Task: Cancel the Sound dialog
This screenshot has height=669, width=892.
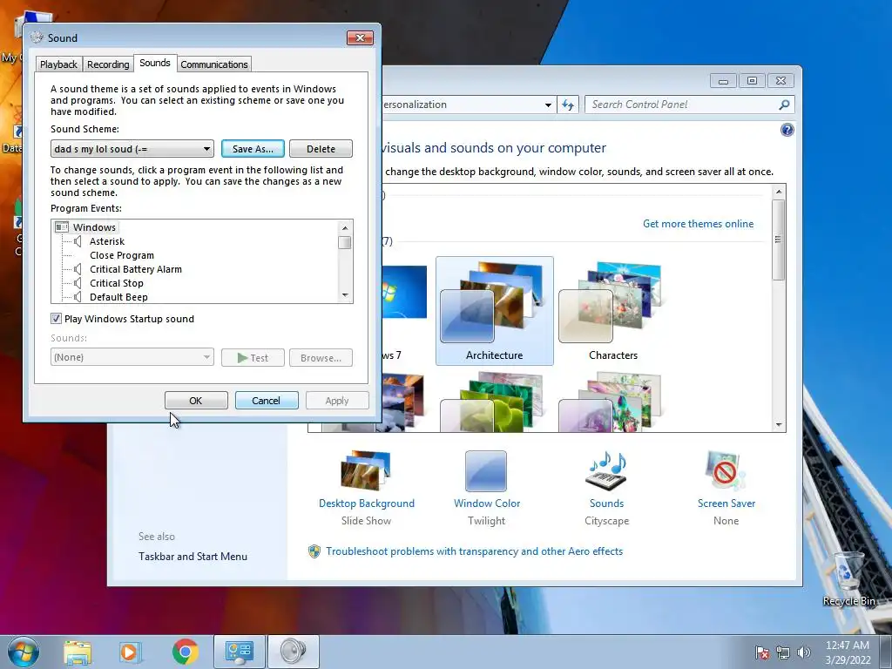Action: (267, 401)
